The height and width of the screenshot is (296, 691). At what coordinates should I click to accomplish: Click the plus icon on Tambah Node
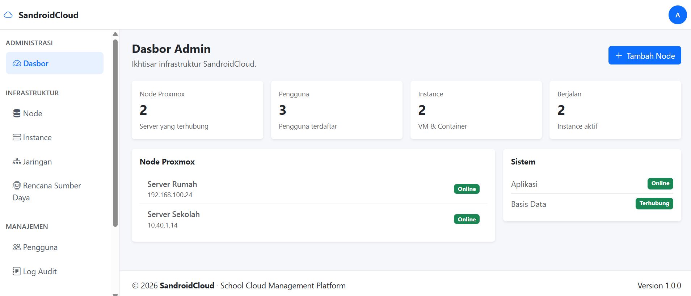619,55
